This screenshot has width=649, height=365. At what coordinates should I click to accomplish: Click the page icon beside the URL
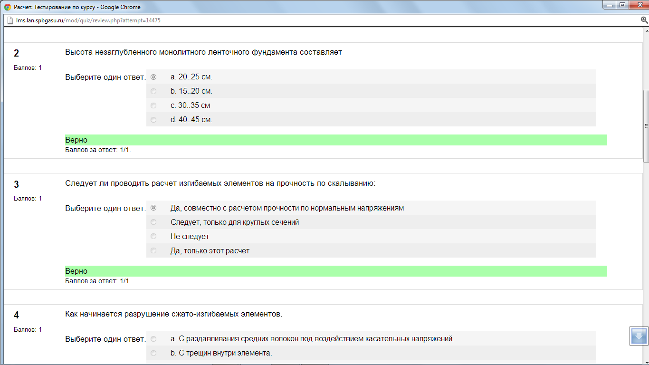tap(10, 20)
